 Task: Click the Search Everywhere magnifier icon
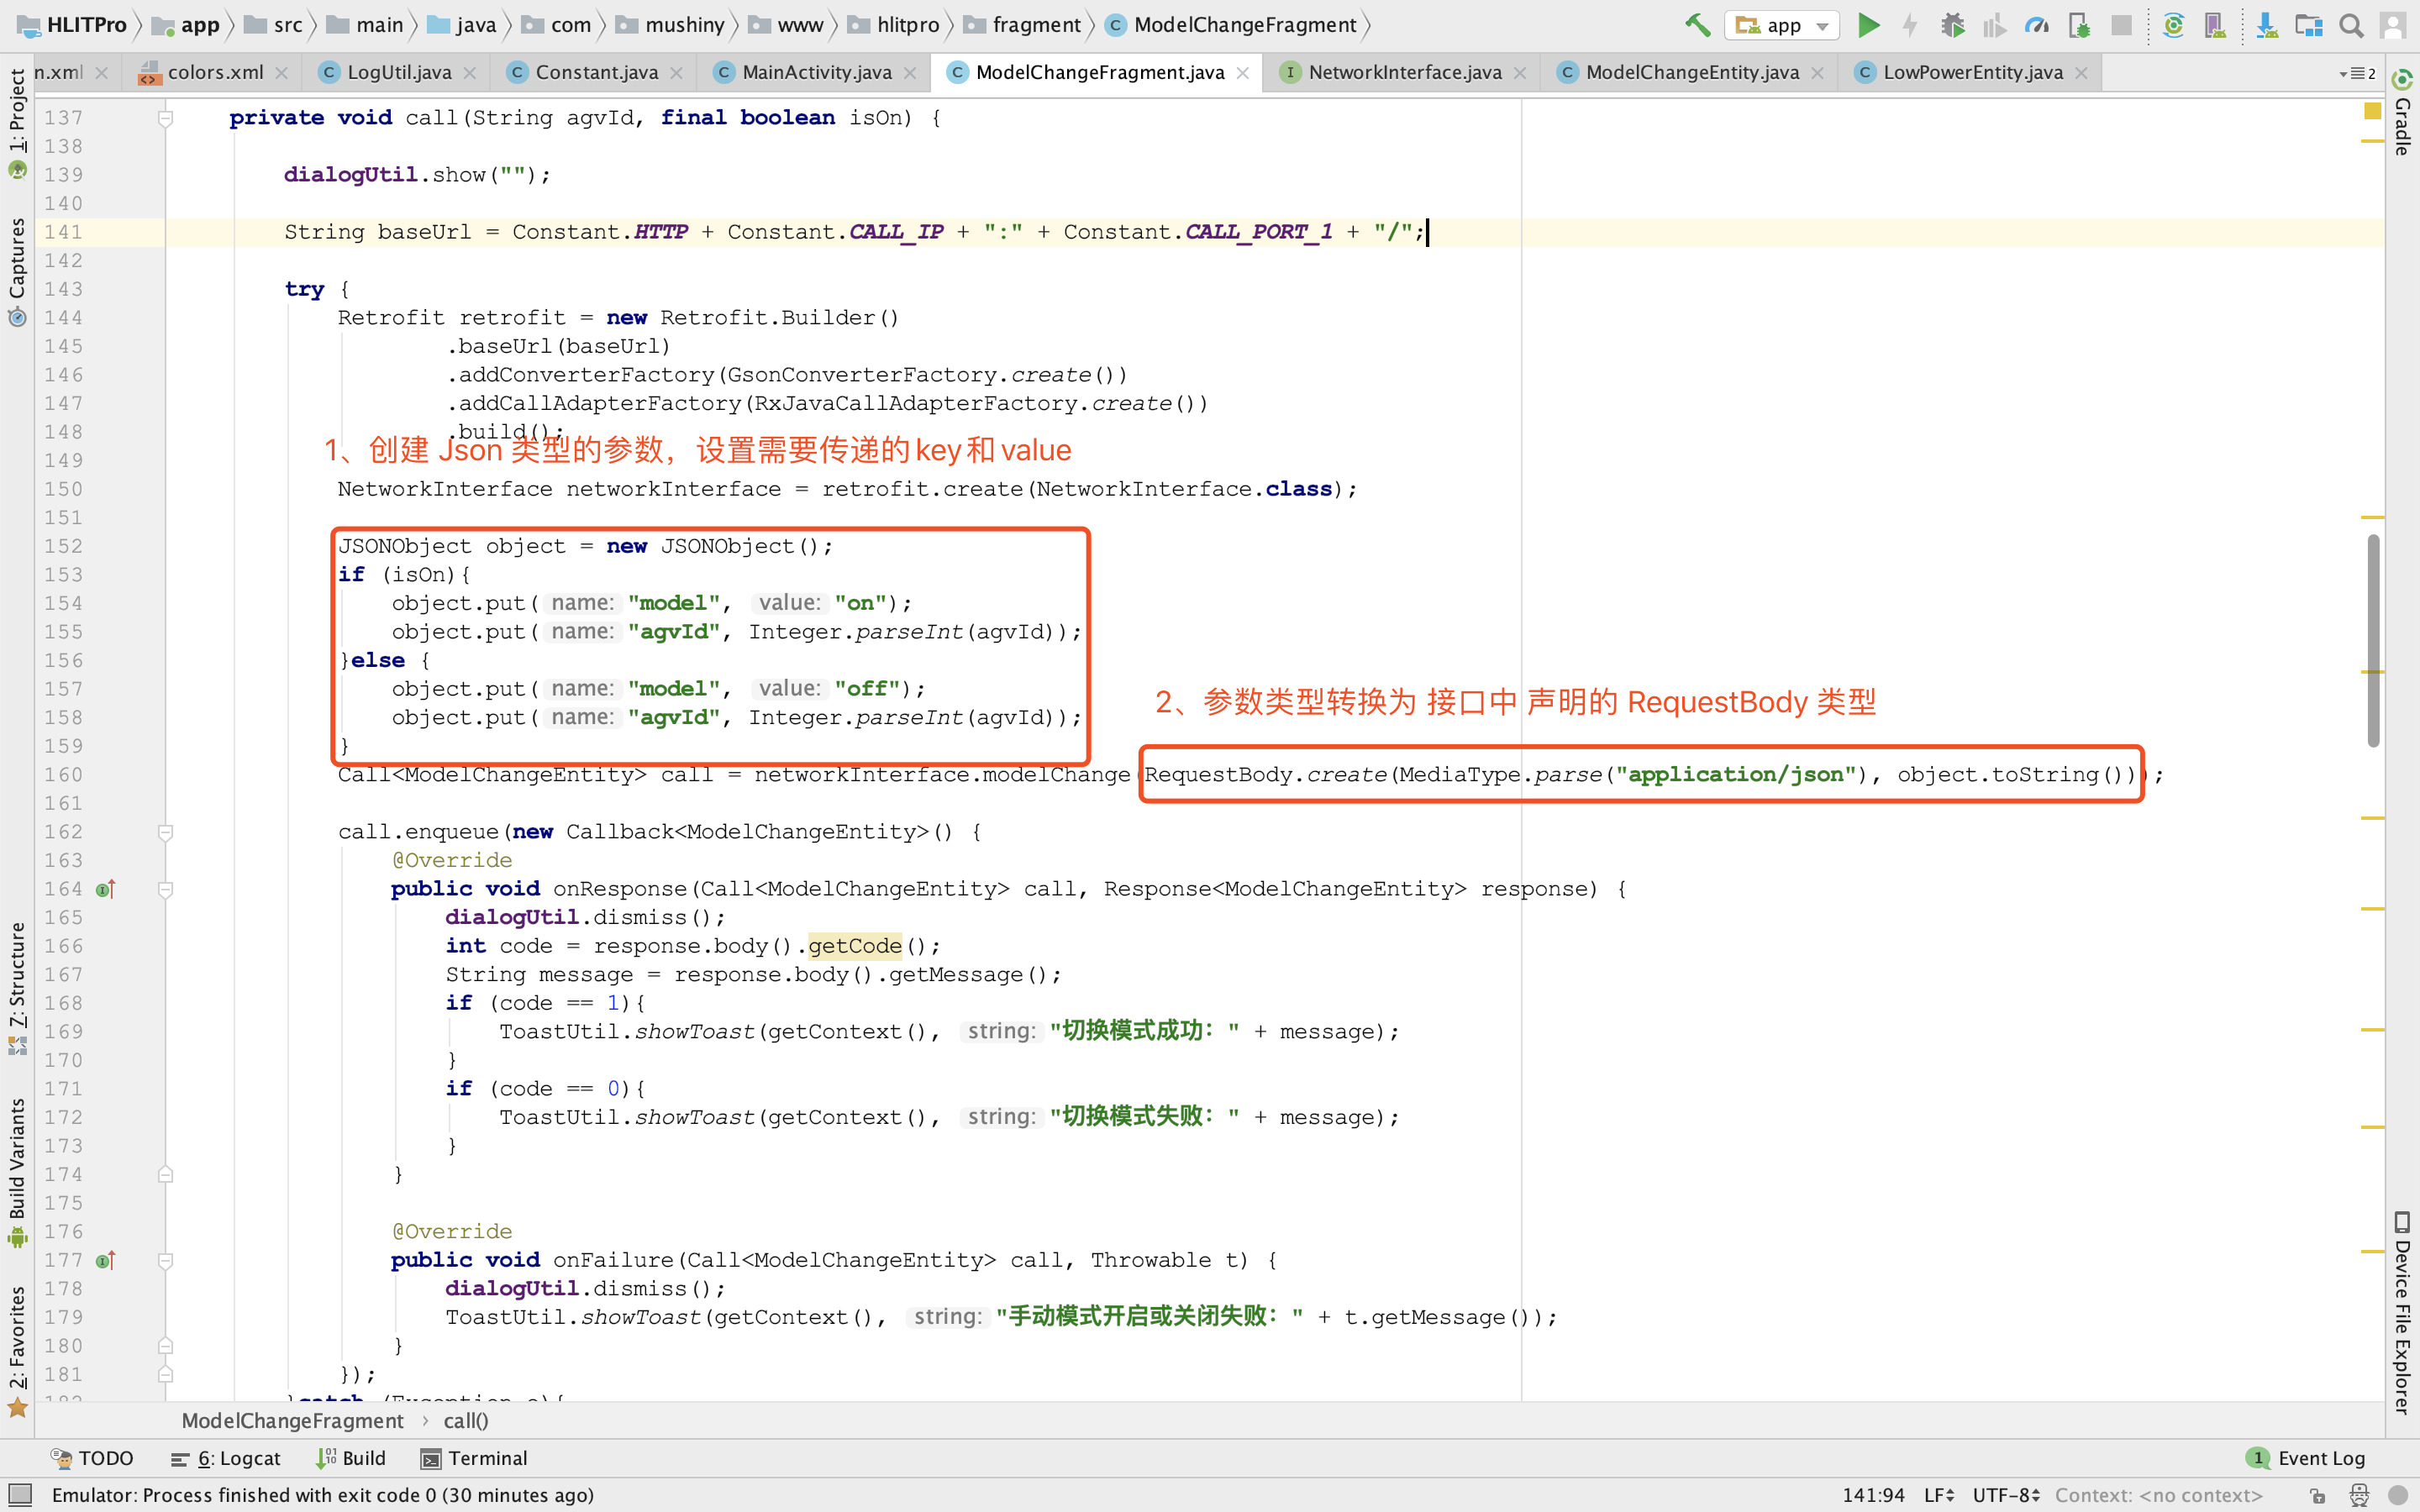tap(2351, 25)
